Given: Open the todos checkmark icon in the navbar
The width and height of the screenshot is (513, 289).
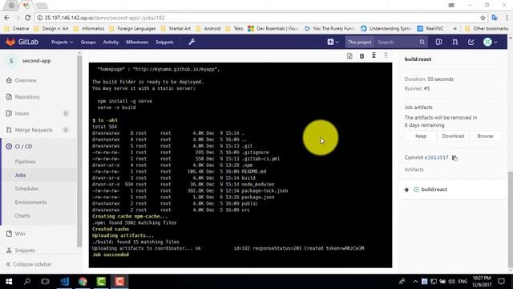Looking at the screenshot, I should pyautogui.click(x=471, y=42).
